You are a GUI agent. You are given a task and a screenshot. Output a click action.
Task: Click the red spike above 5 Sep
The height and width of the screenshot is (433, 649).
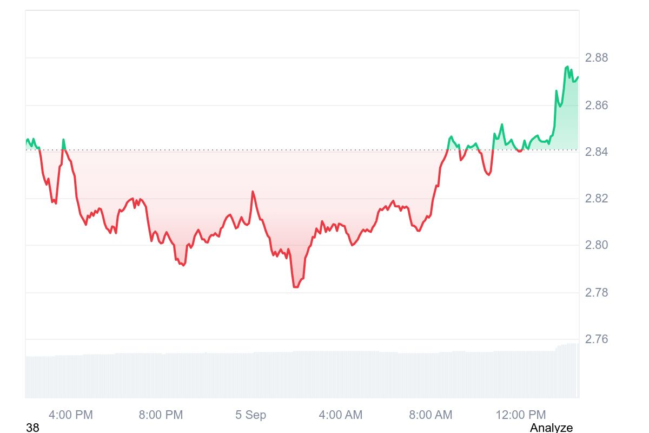click(x=252, y=192)
